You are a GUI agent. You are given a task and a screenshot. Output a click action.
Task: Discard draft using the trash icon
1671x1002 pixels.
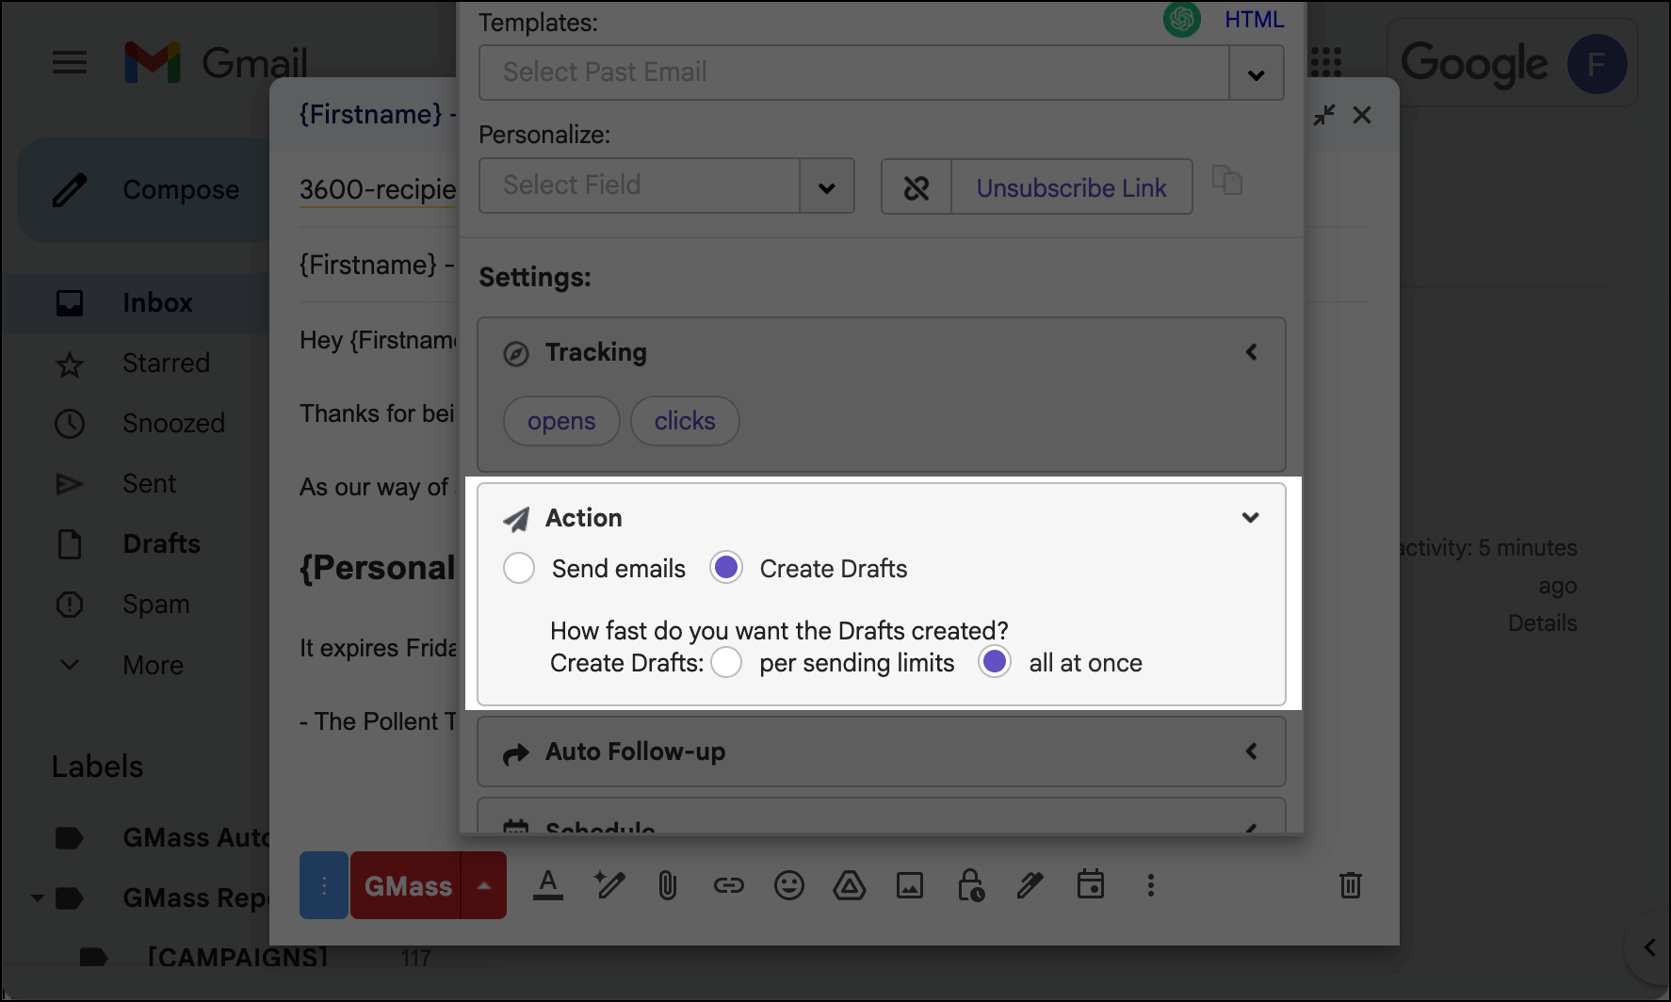(1350, 885)
